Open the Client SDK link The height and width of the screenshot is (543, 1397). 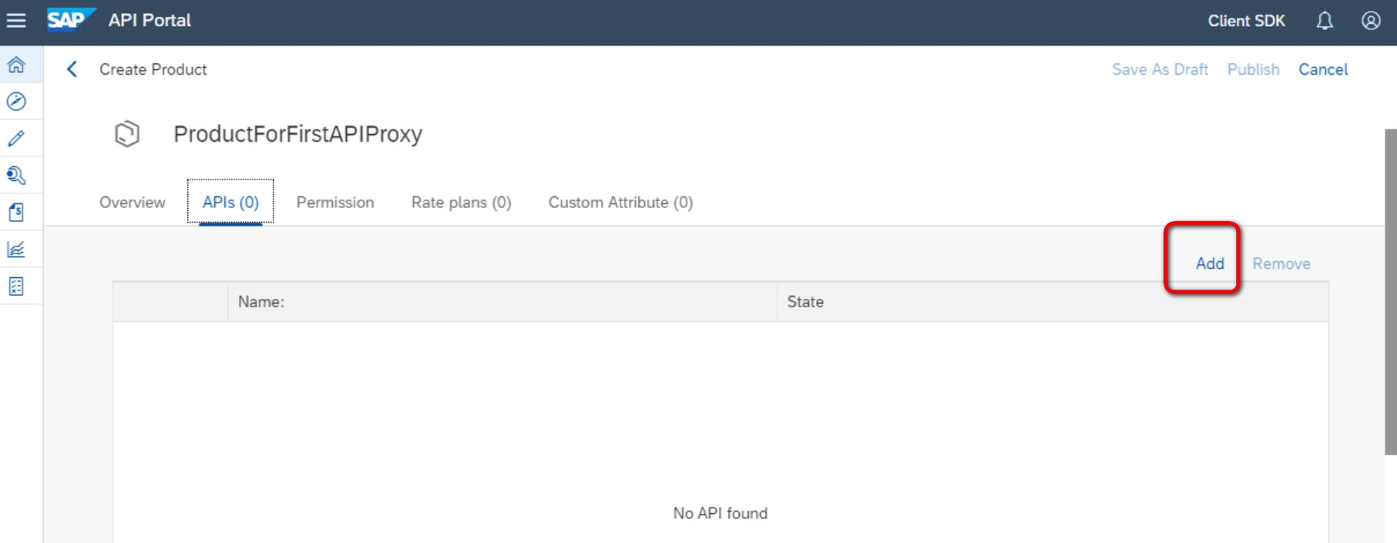(1246, 21)
